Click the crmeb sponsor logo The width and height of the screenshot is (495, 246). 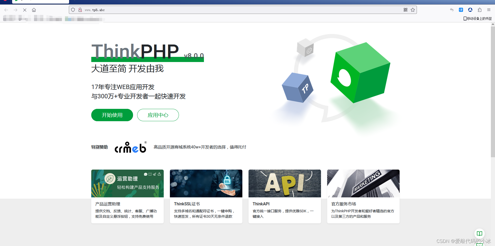[131, 147]
